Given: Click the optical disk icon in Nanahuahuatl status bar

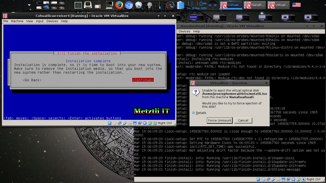Looking at the screenshot, I should tap(263, 179).
